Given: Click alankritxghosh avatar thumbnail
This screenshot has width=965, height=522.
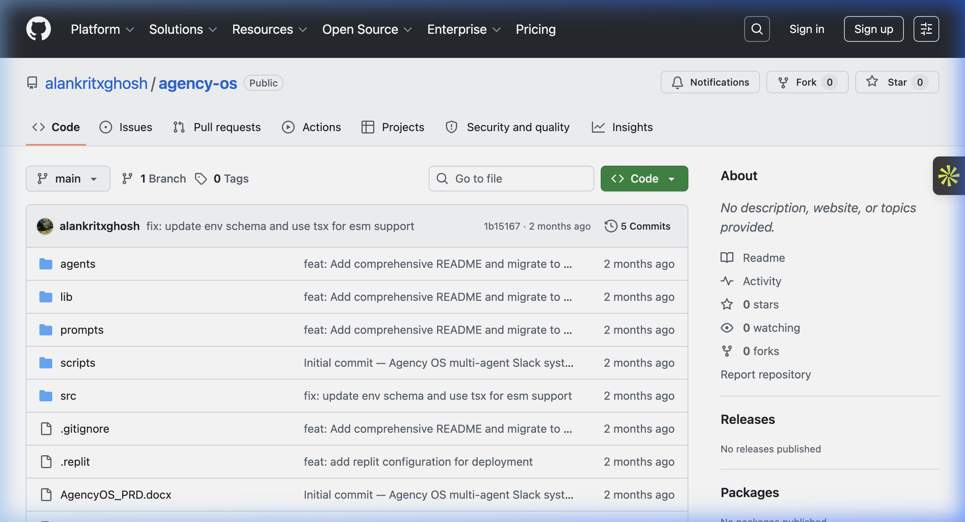Looking at the screenshot, I should [45, 226].
